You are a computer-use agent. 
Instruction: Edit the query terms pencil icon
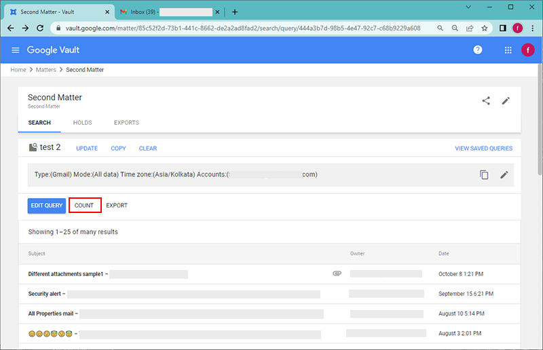[x=504, y=175]
